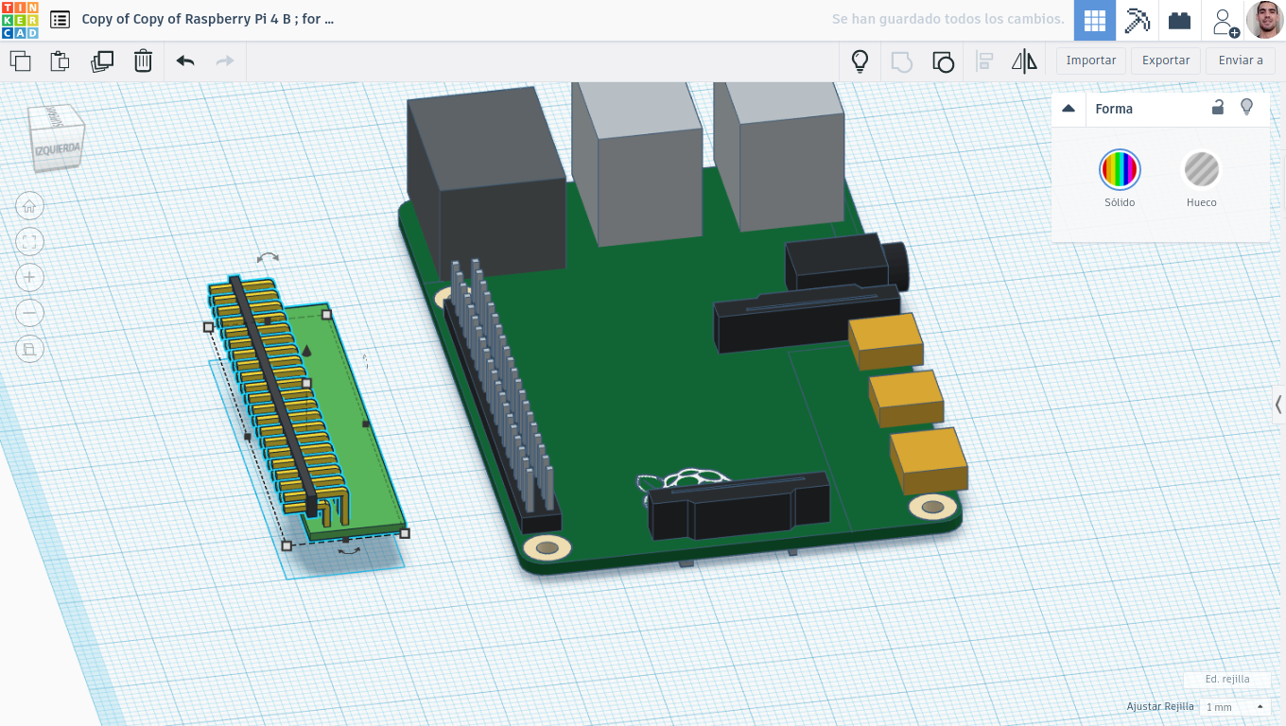Hide the selected shape via lightbulb
1286x726 pixels.
[1247, 107]
